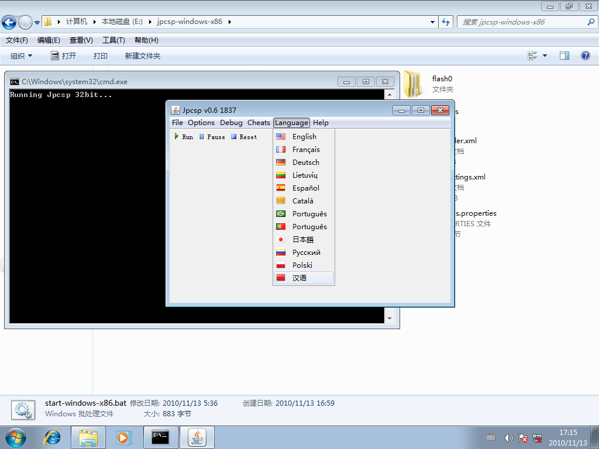Open the Jpcsp Options menu

point(201,123)
